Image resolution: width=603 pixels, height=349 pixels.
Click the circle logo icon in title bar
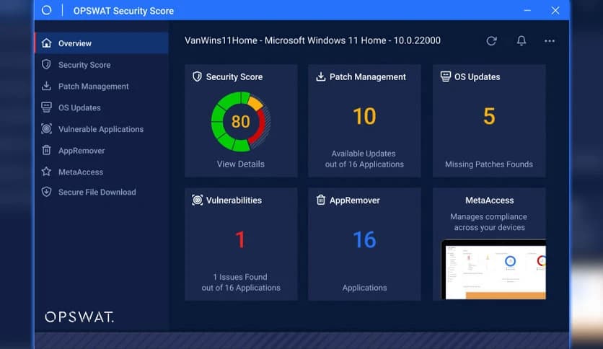tap(47, 10)
